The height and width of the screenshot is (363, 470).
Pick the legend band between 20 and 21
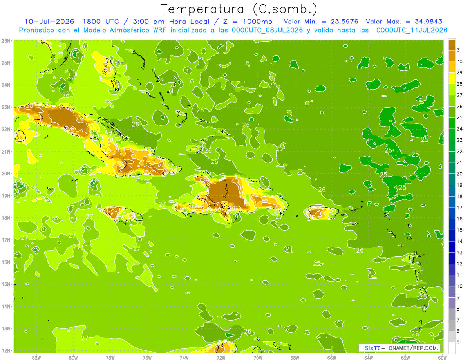[452, 168]
